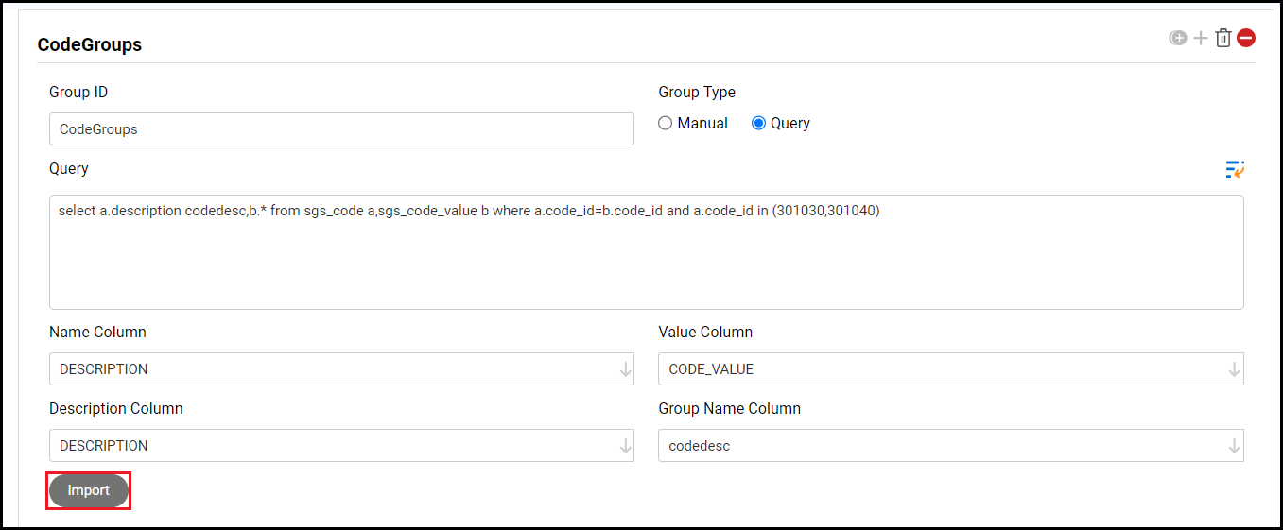Image resolution: width=1283 pixels, height=530 pixels.
Task: Click the Group Name Column label
Action: pos(729,408)
